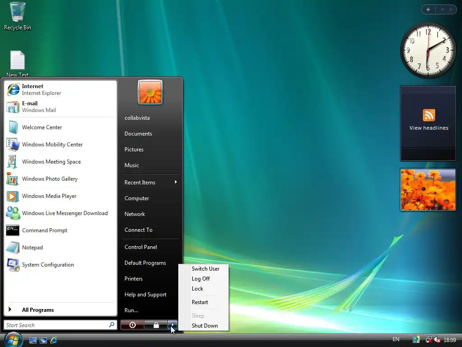Launch Command Prompt
This screenshot has height=347, width=462.
[x=60, y=230]
